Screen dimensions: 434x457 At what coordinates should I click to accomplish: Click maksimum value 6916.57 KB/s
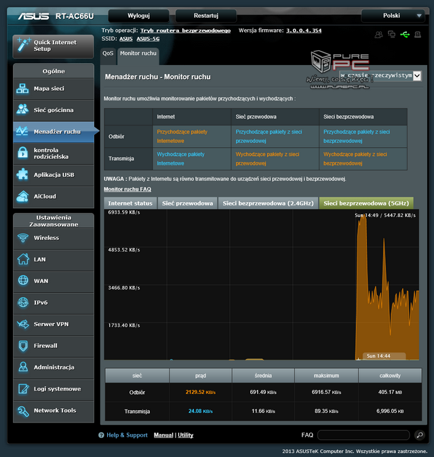click(x=326, y=393)
